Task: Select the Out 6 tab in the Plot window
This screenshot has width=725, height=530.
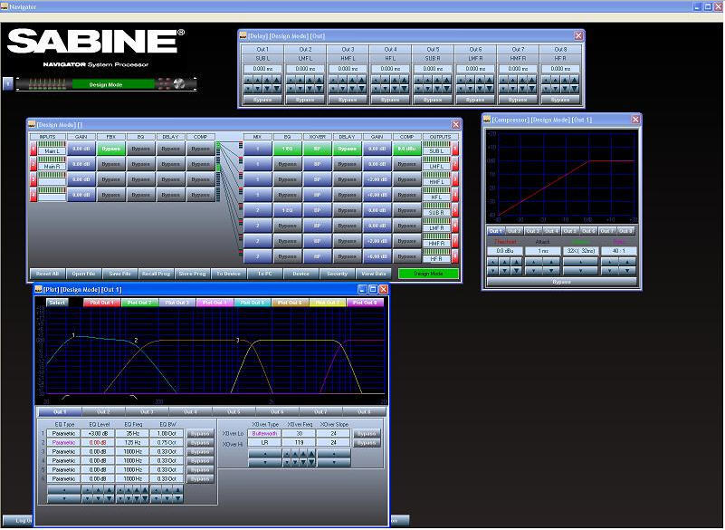Action: [277, 411]
